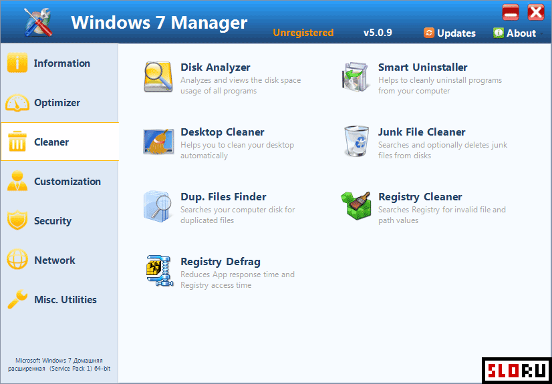Click the Disk Analyzer title
The image size is (552, 384).
(215, 67)
